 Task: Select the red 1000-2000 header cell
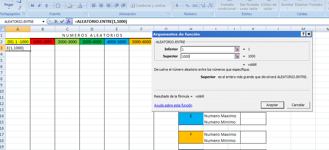42,42
